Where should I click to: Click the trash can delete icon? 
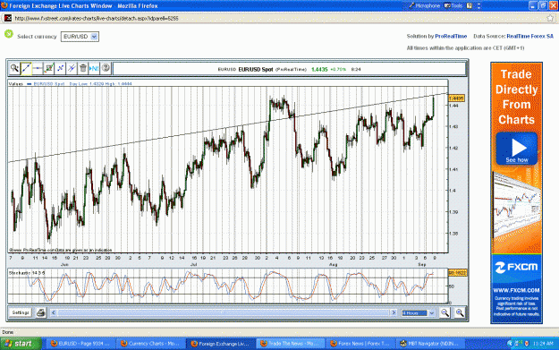83,68
